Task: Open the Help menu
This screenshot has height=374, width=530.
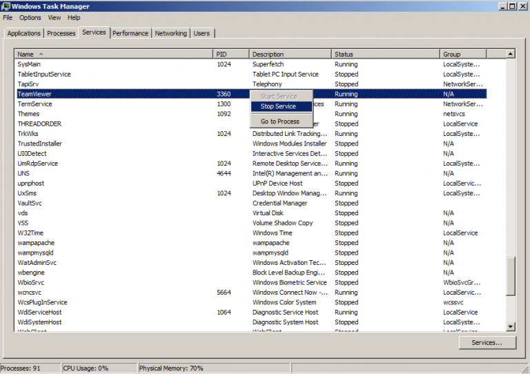Action: (x=74, y=17)
